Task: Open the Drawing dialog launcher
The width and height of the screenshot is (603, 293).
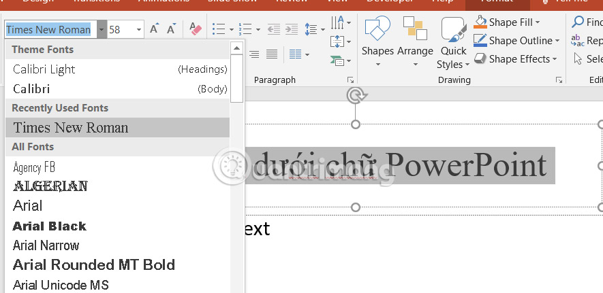Action: 559,80
